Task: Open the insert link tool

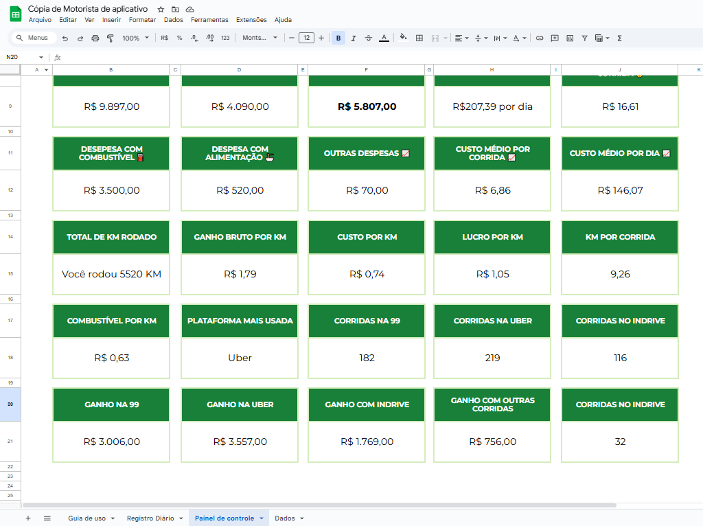Action: [x=540, y=38]
